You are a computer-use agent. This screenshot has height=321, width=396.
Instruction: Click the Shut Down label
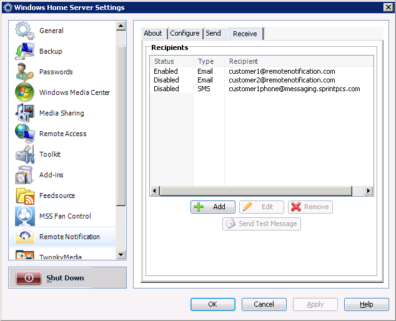pyautogui.click(x=65, y=278)
